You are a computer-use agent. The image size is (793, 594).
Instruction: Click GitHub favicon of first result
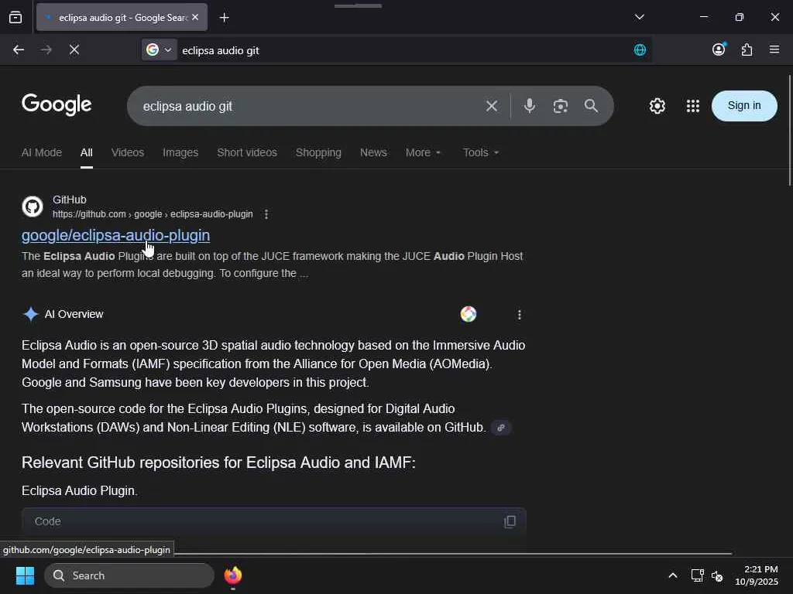click(33, 207)
